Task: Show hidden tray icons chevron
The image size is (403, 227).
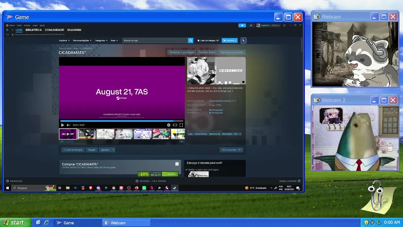Action: tap(271, 188)
